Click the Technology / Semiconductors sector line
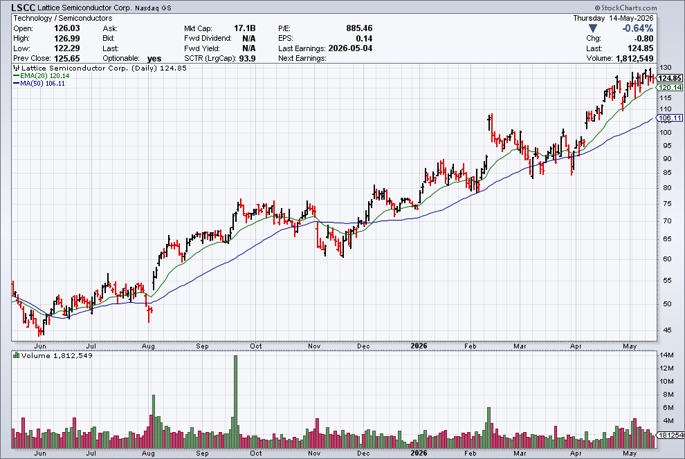 click(x=62, y=19)
